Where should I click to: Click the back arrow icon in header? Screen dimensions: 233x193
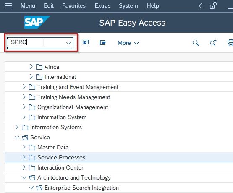pos(200,6)
